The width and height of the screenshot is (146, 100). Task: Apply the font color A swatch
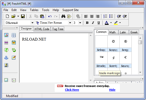point(107,23)
